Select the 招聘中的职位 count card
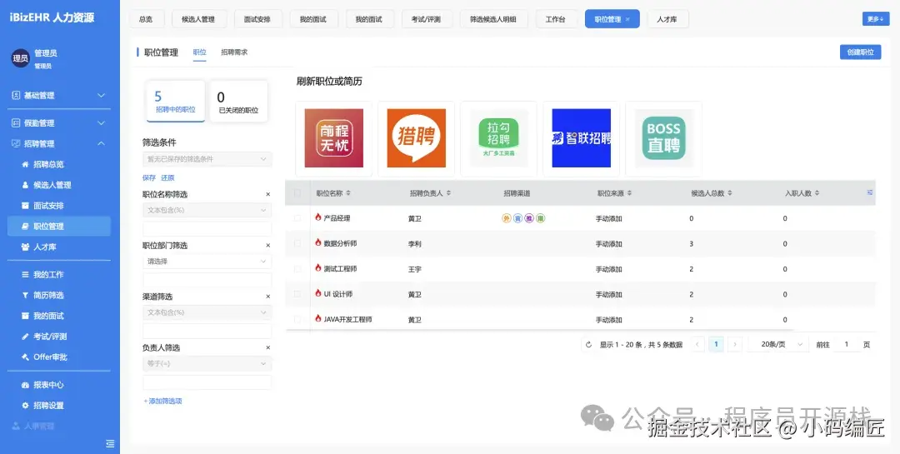900x454 pixels. (x=176, y=101)
